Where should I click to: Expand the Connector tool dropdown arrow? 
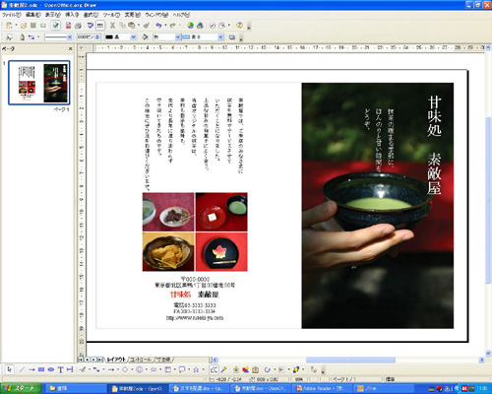103,369
